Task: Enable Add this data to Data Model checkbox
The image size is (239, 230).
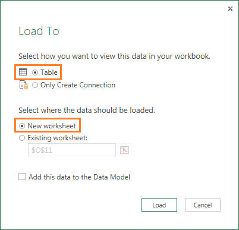Action: tap(22, 177)
